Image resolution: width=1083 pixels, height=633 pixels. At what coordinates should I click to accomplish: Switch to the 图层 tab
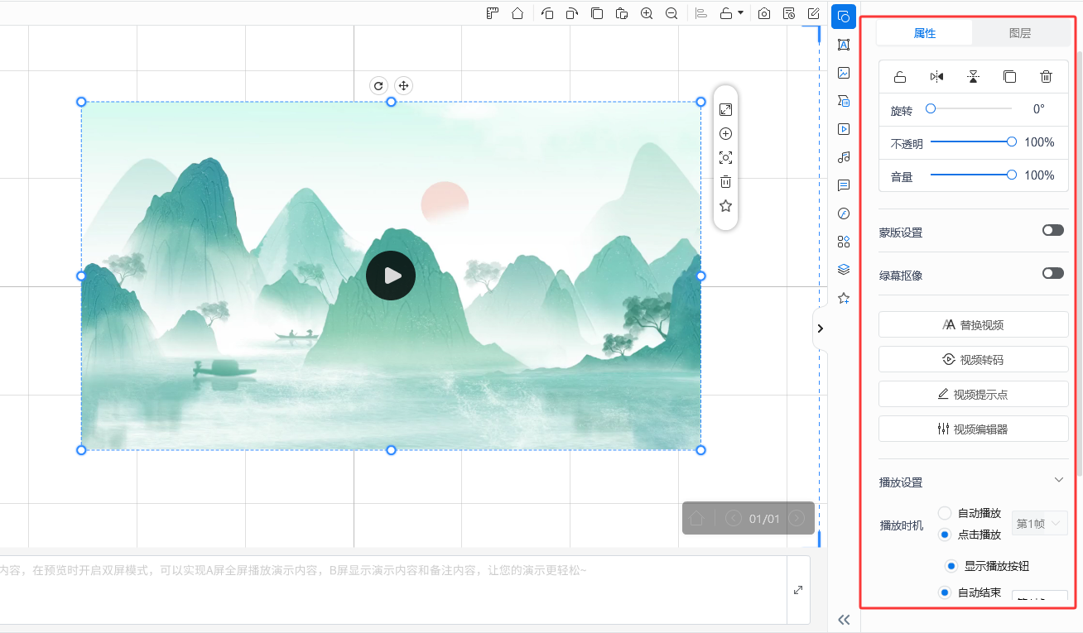click(1020, 33)
